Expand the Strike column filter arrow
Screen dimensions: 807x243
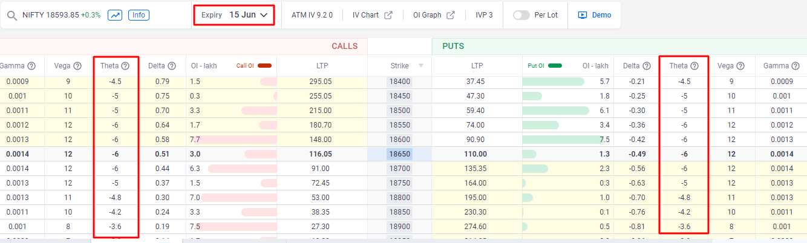point(421,66)
